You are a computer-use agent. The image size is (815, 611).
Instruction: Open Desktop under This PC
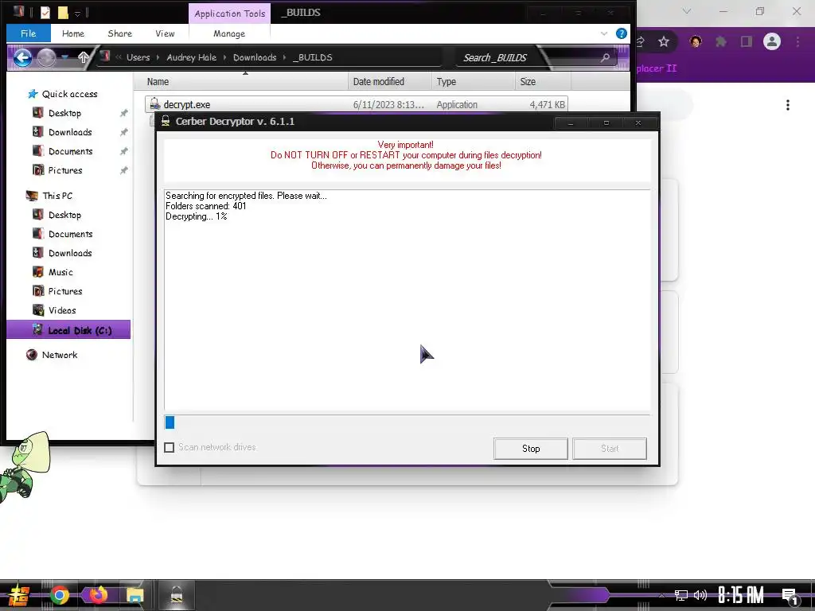64,215
